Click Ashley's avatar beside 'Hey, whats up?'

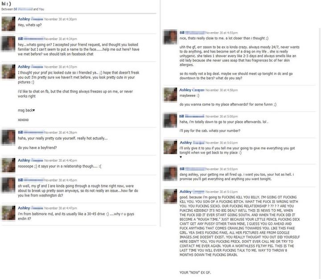pos(8,24)
